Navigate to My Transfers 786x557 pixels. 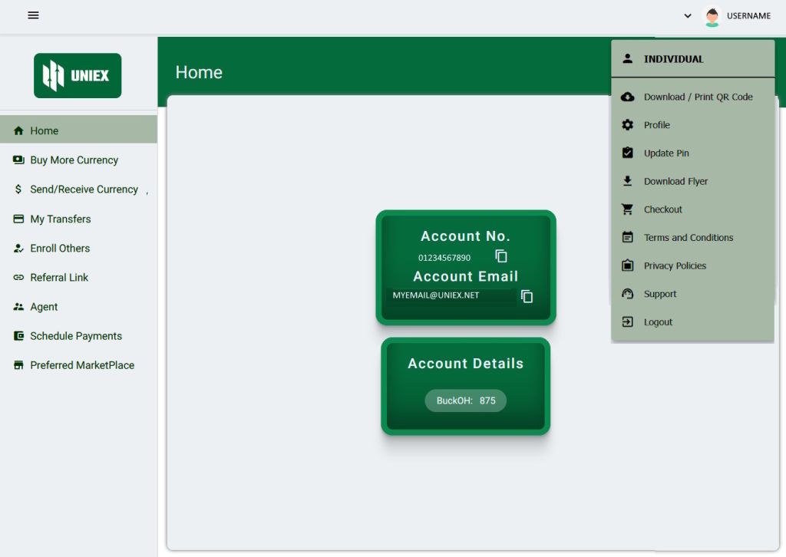[60, 219]
